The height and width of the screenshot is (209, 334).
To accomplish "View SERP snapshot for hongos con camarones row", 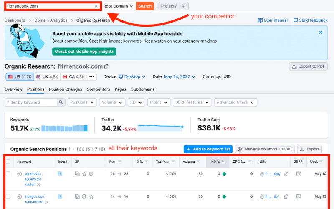I will point(299,196).
